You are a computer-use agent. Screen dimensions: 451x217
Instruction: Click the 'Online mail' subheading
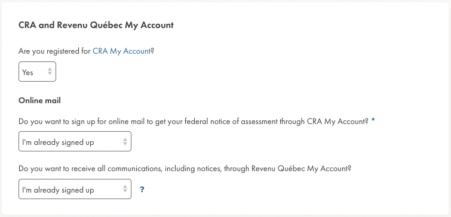[x=39, y=101]
